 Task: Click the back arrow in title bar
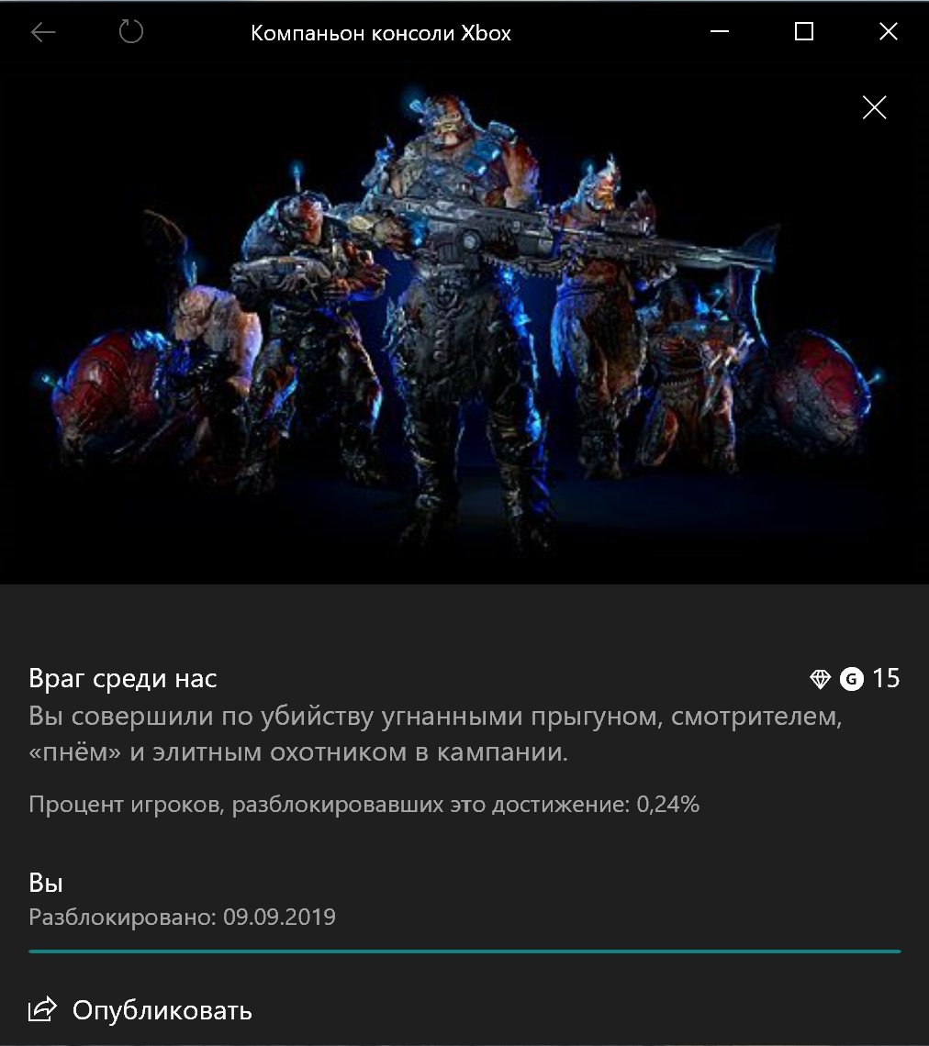pyautogui.click(x=43, y=32)
